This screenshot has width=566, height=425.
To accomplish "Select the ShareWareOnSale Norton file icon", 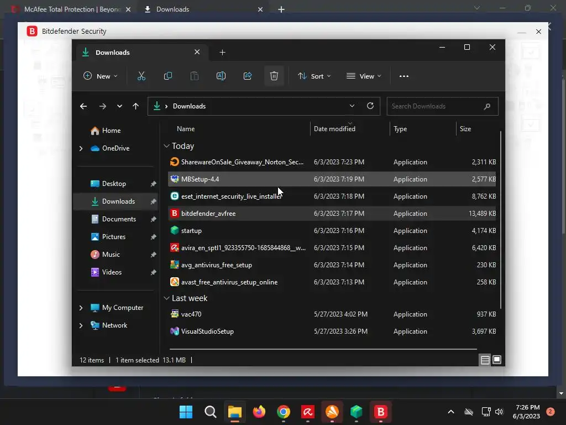I will [x=174, y=162].
